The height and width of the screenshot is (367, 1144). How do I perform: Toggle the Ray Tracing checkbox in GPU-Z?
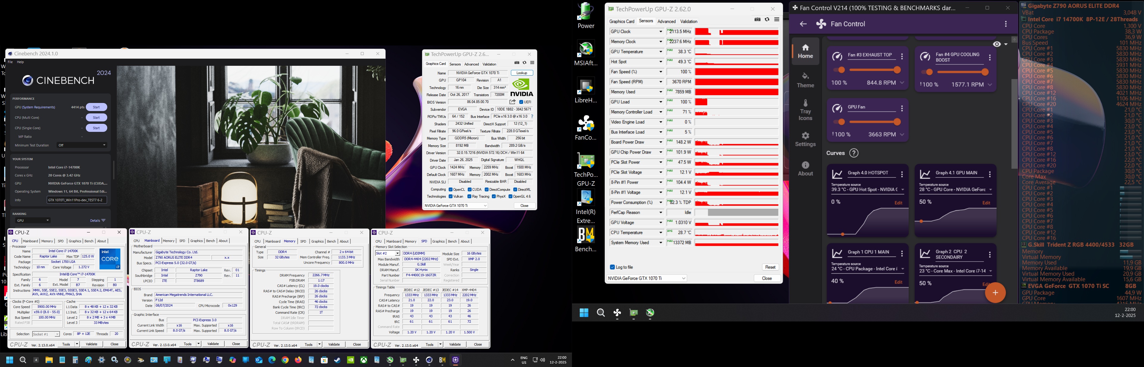coord(470,196)
